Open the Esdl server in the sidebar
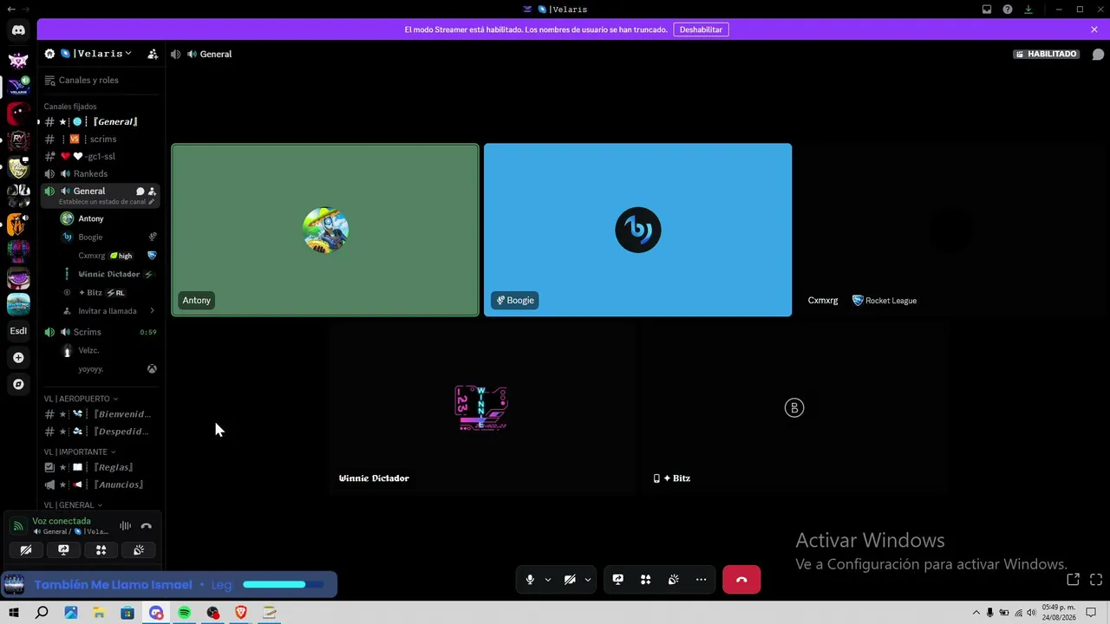Screen dimensions: 1110x624 click(x=18, y=331)
